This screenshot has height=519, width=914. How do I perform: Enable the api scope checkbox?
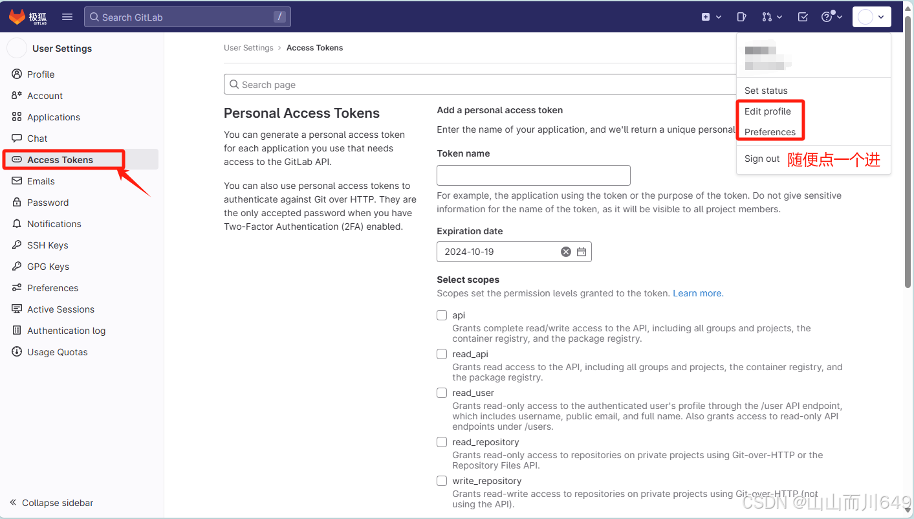pos(442,315)
